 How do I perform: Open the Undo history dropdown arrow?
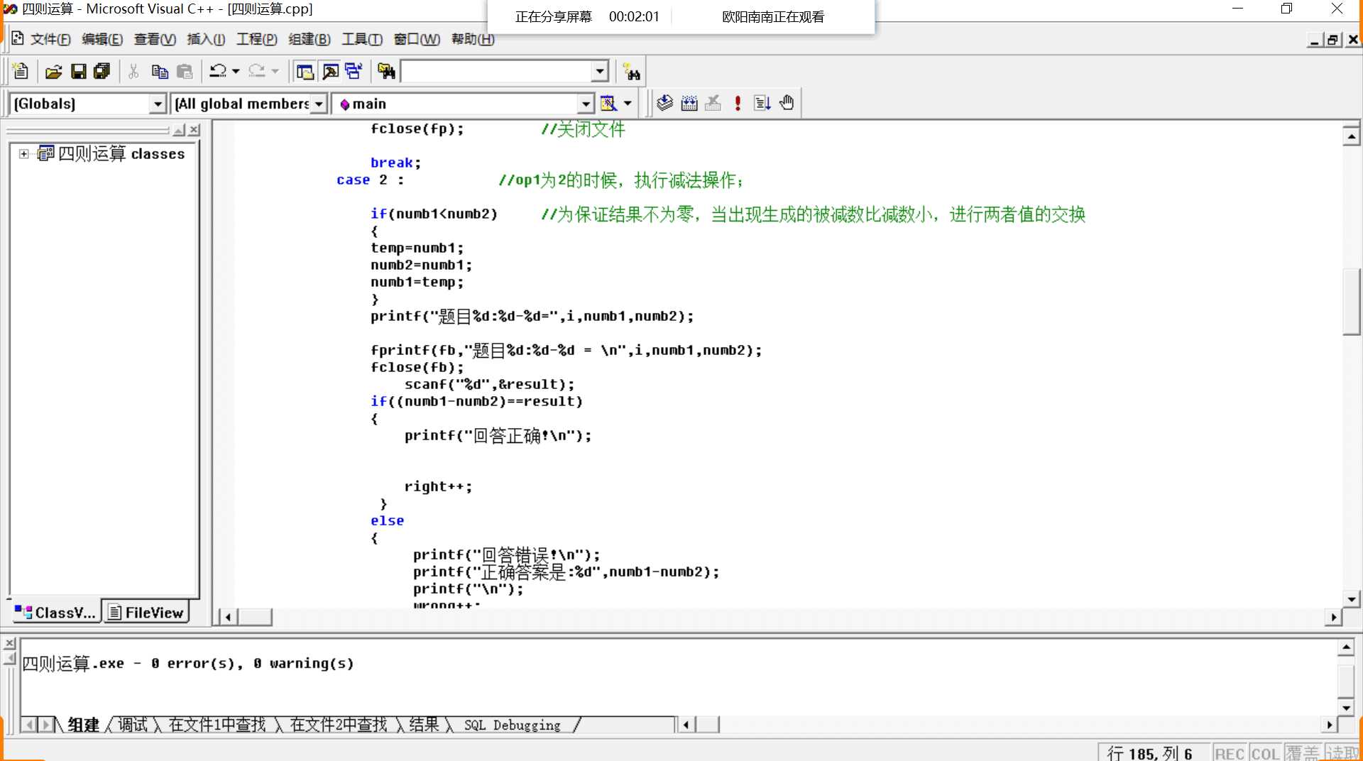[x=236, y=72]
